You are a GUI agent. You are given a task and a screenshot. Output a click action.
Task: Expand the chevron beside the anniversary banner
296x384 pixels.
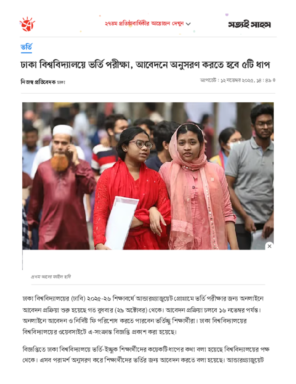click(x=188, y=24)
